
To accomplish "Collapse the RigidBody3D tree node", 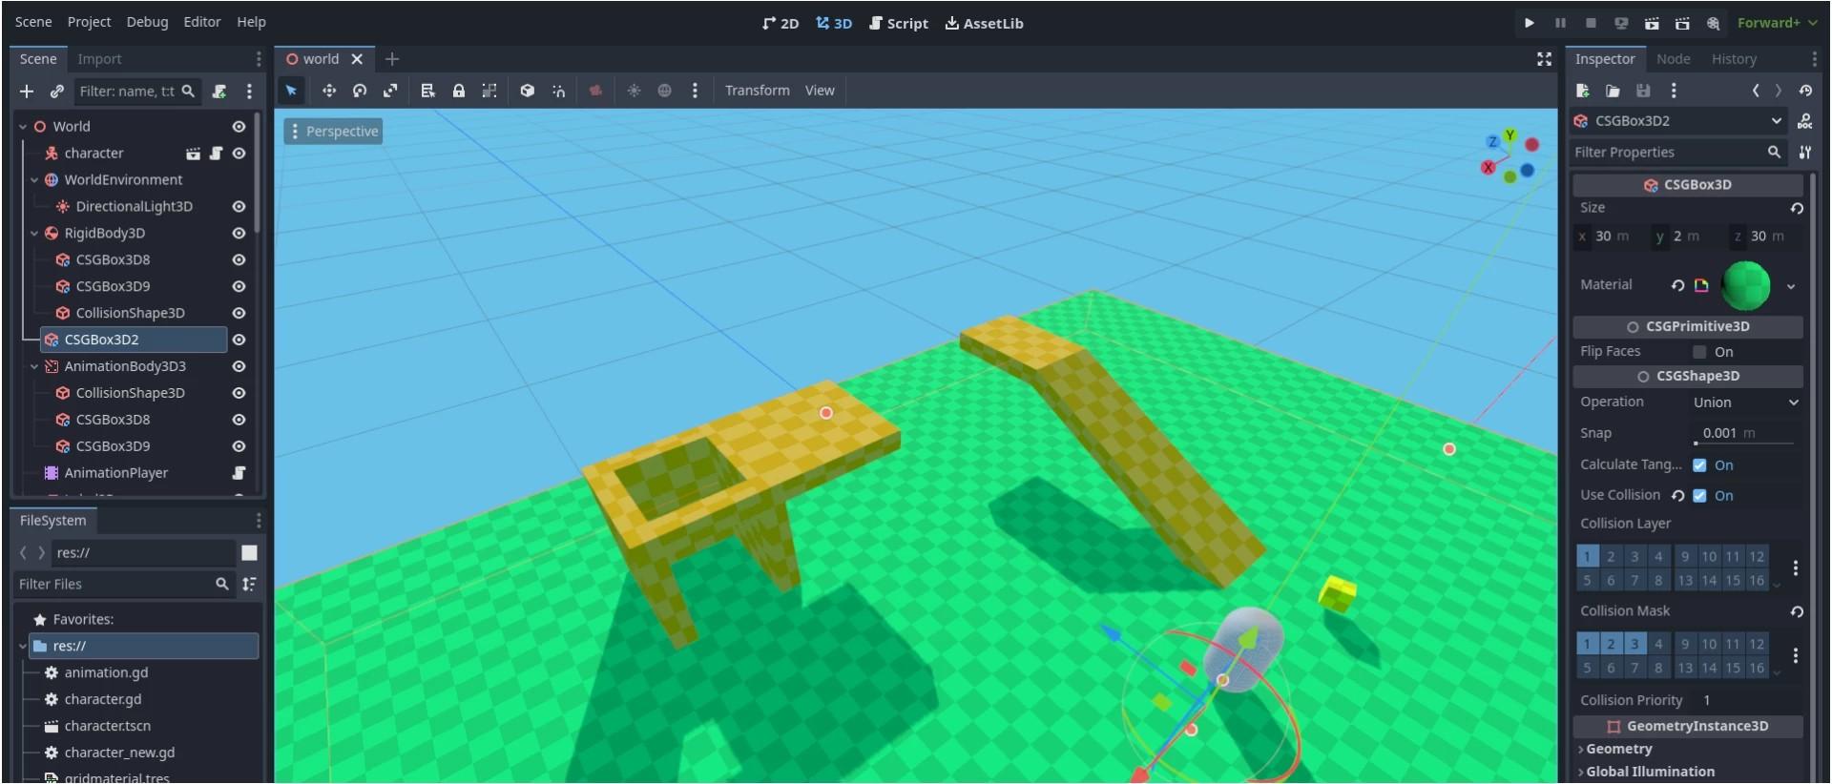I will pyautogui.click(x=34, y=234).
